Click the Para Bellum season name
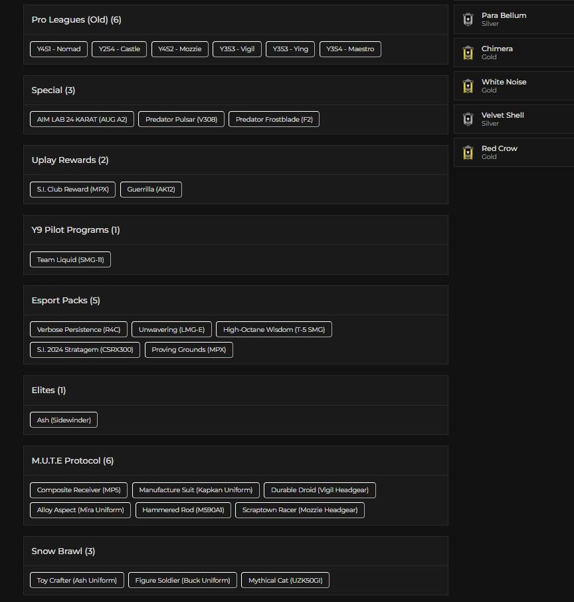The height and width of the screenshot is (602, 574). [x=504, y=15]
